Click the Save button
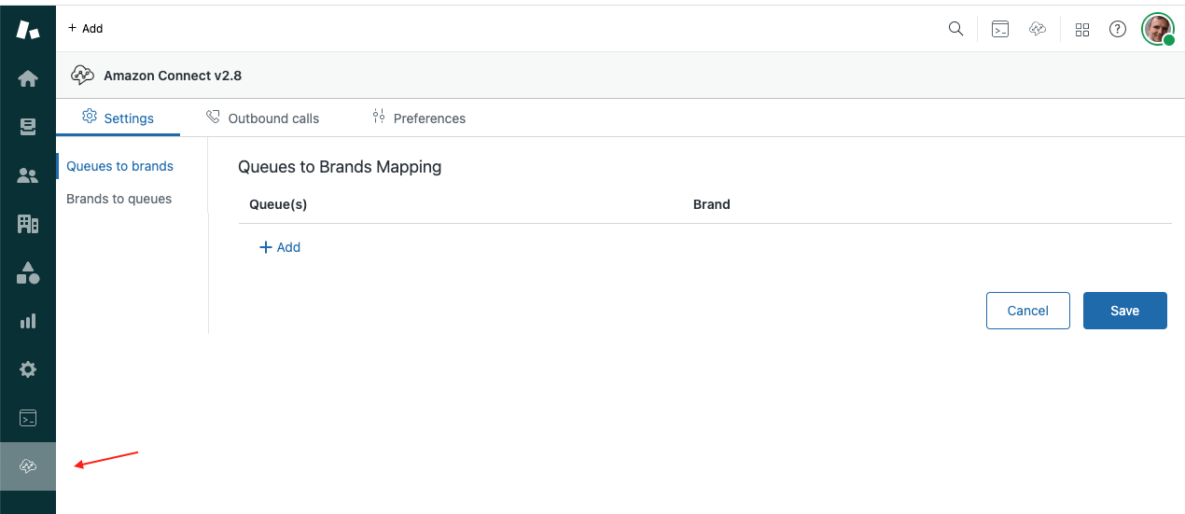Screen dimensions: 1185x514 1124,311
